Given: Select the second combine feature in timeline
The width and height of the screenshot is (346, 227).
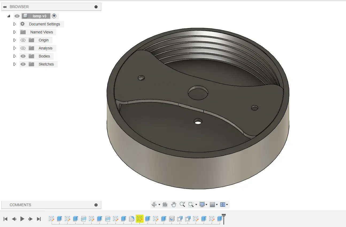Looking at the screenshot, I should [188, 219].
